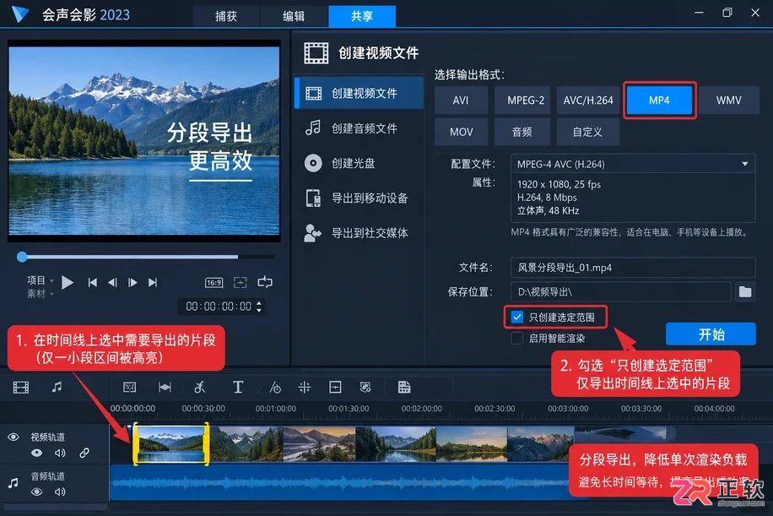
Task: Expand the 项目 mode dropdown arrow
Action: 51,280
